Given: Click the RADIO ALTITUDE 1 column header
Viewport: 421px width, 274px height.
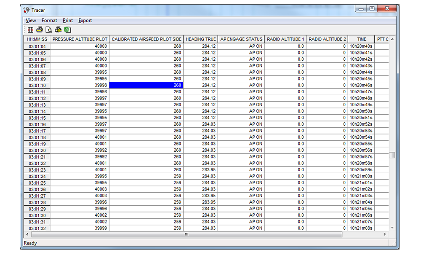Looking at the screenshot, I should (285, 39).
